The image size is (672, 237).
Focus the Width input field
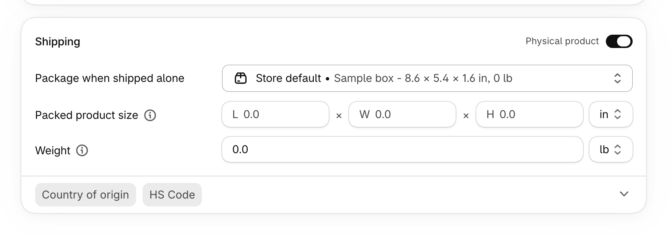pos(402,114)
